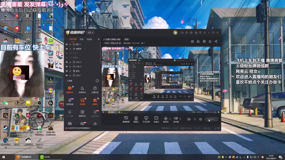Open the 多人连麦 tool
Viewport: 285px width, 160px height.
pos(69,113)
